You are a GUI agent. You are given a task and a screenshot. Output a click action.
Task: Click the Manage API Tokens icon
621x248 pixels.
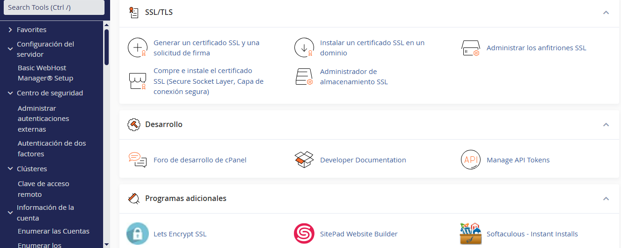470,160
